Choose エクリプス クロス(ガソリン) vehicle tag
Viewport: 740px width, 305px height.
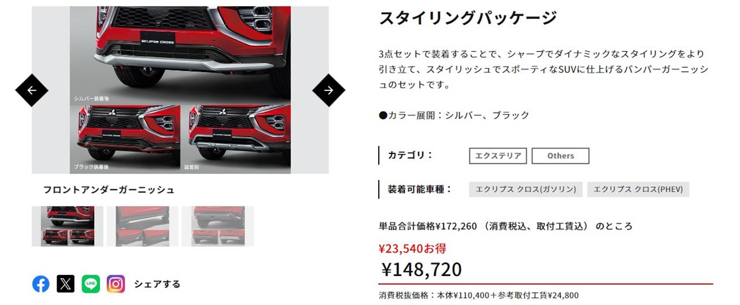pyautogui.click(x=526, y=189)
